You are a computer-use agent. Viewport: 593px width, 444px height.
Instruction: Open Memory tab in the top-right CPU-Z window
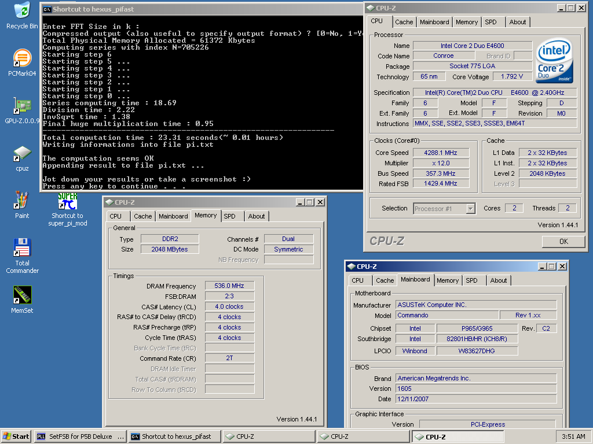467,22
